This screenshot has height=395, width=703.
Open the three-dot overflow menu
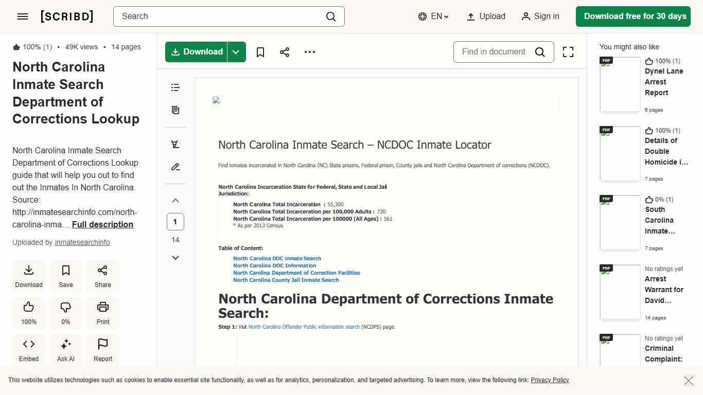click(x=309, y=51)
